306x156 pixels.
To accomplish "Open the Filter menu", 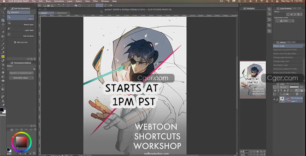I will (95, 1).
